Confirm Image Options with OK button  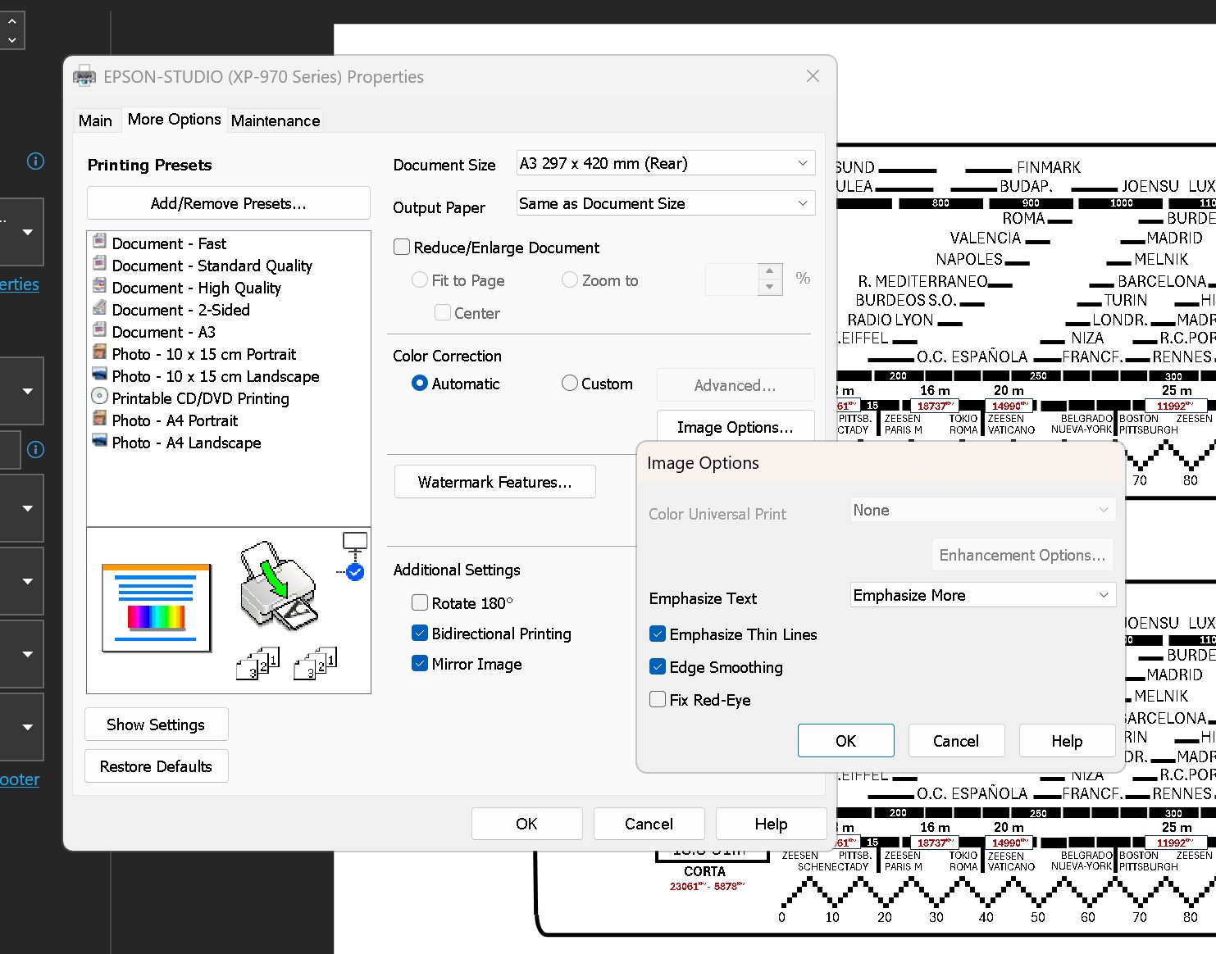[845, 741]
